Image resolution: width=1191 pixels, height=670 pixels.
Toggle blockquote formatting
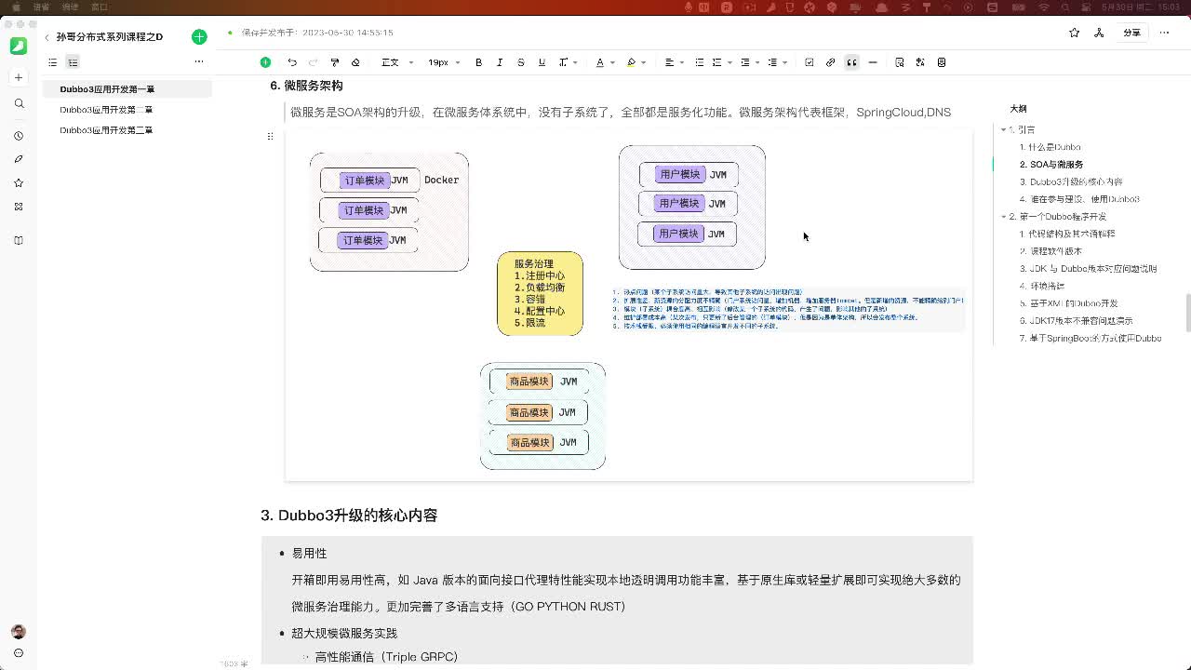tap(851, 62)
